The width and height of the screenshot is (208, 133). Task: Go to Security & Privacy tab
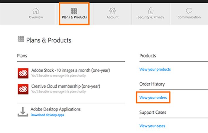pyautogui.click(x=151, y=17)
